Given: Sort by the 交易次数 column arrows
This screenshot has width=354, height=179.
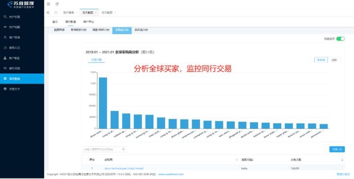Looking at the screenshot, I should point(342,160).
